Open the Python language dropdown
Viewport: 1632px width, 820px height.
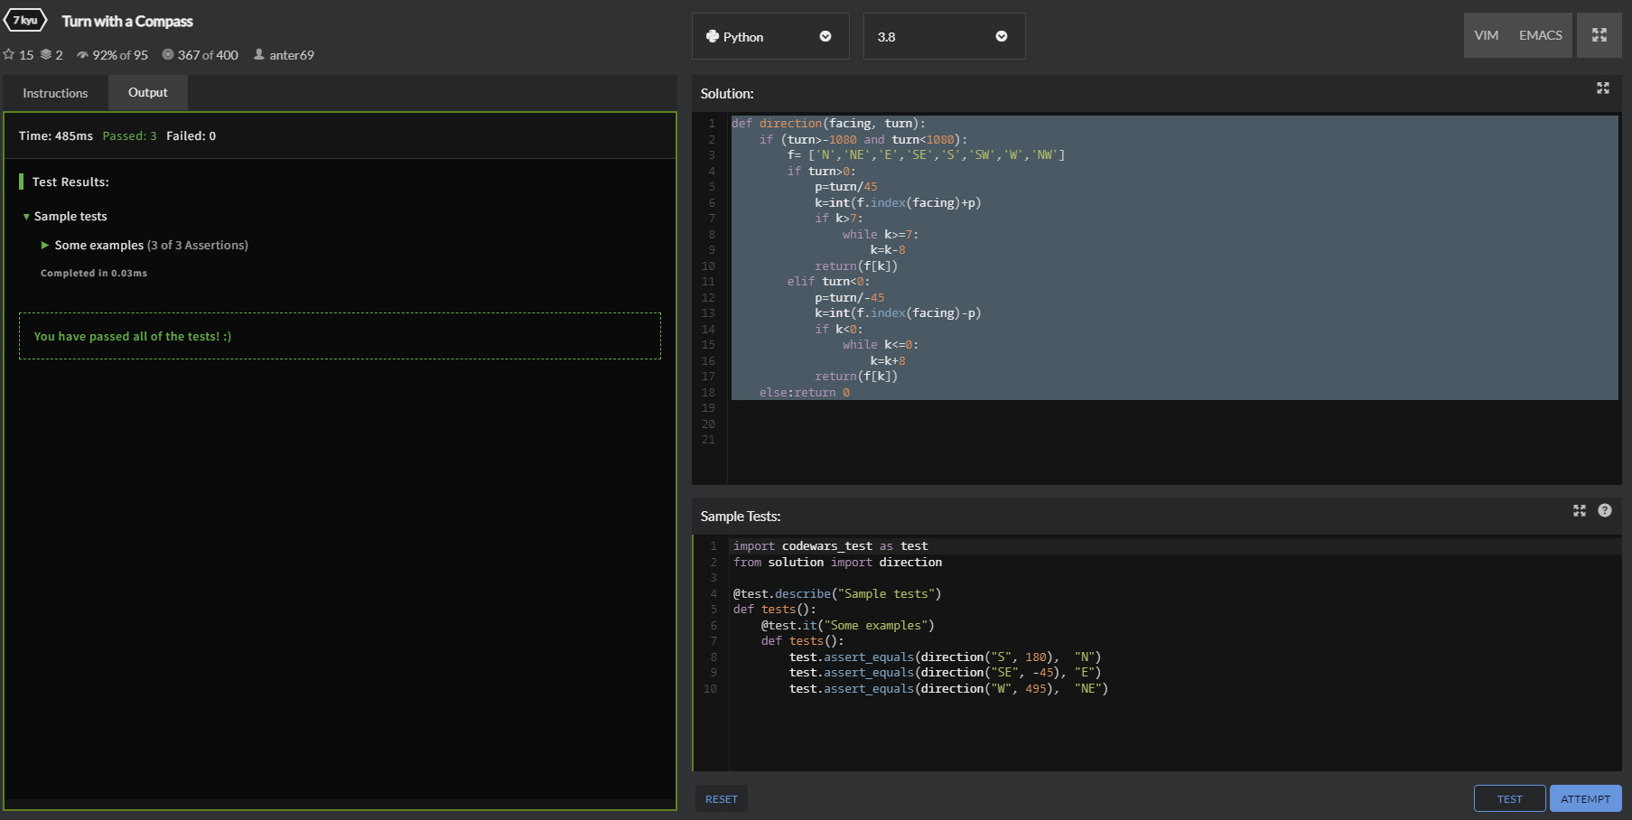(x=769, y=36)
